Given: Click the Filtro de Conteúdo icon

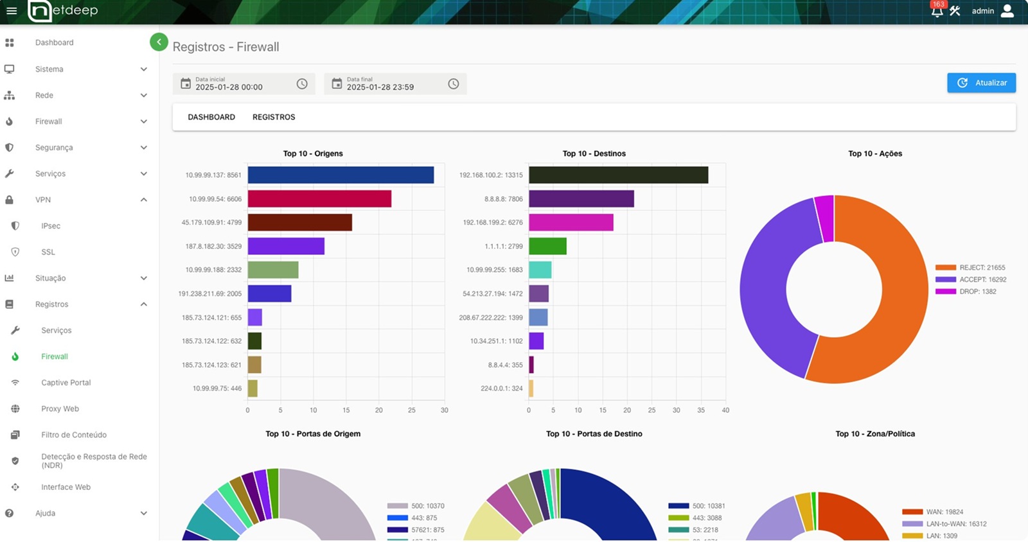Looking at the screenshot, I should (15, 435).
